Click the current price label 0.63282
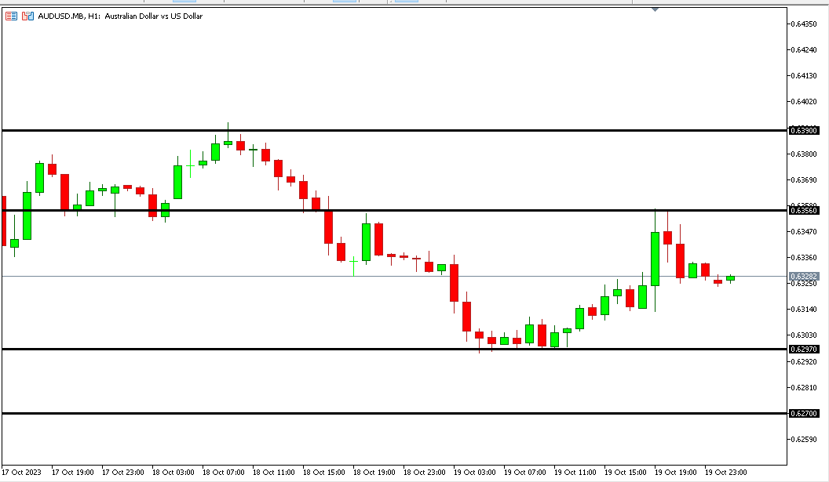The width and height of the screenshot is (829, 482). pyautogui.click(x=803, y=276)
